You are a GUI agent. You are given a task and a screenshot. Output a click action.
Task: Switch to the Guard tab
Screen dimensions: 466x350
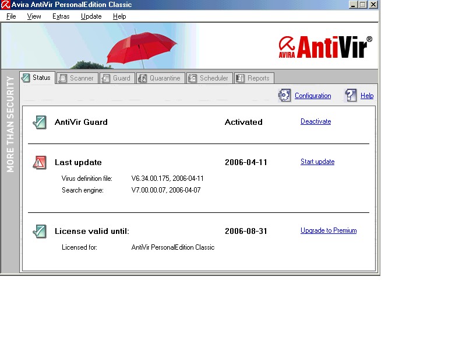tap(118, 78)
